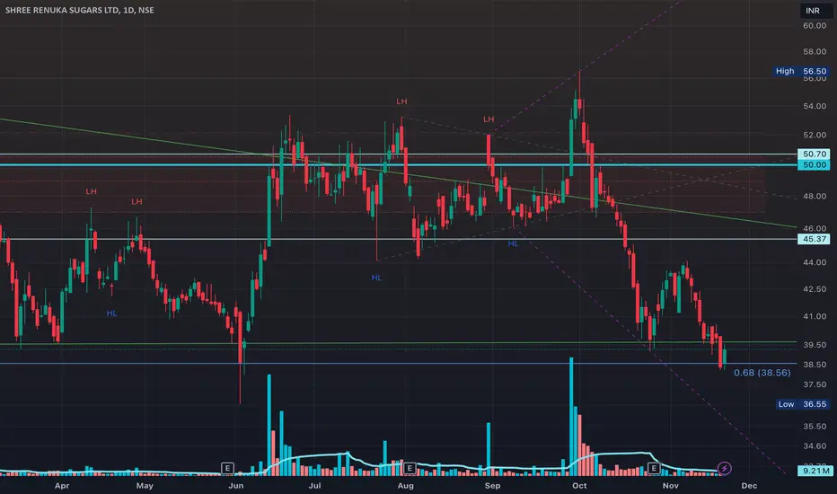837x494 pixels.
Task: Select the 50.70 price label
Action: 814,154
